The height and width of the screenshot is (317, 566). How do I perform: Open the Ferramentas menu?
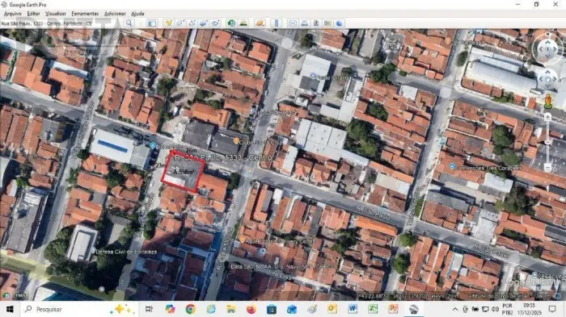coord(85,14)
